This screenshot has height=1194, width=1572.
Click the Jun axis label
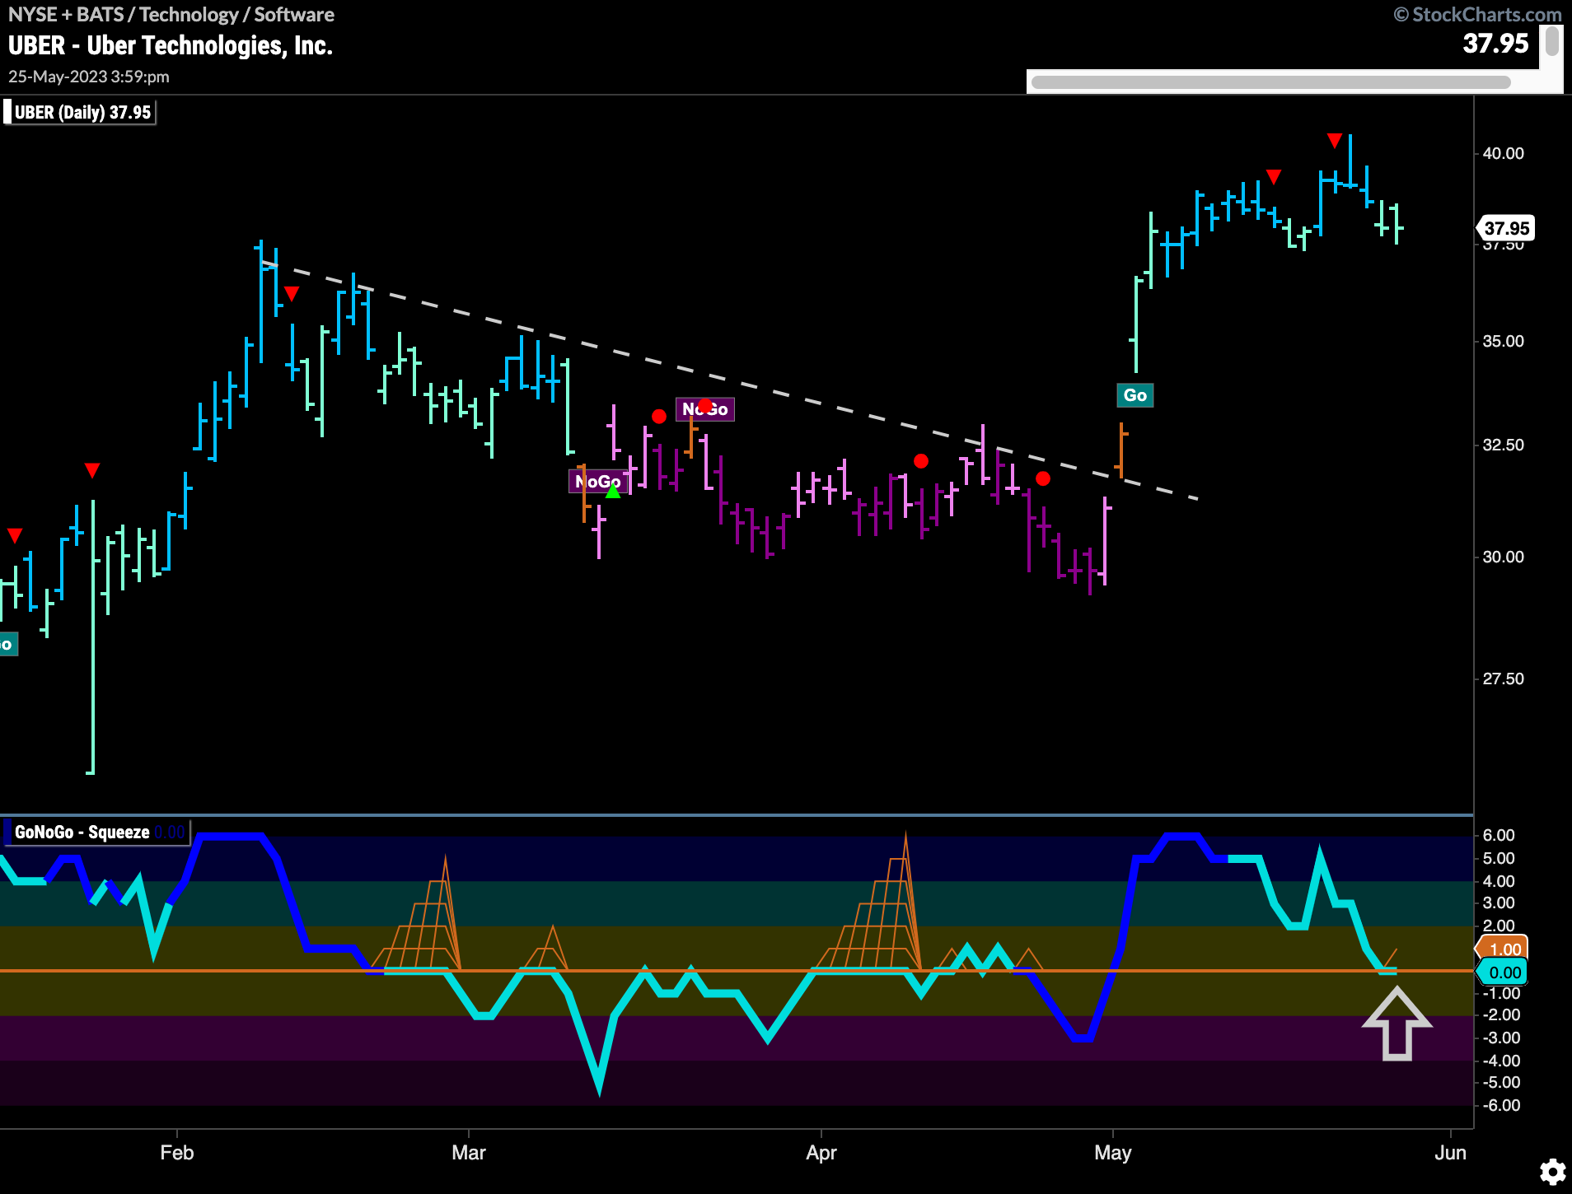(1451, 1152)
